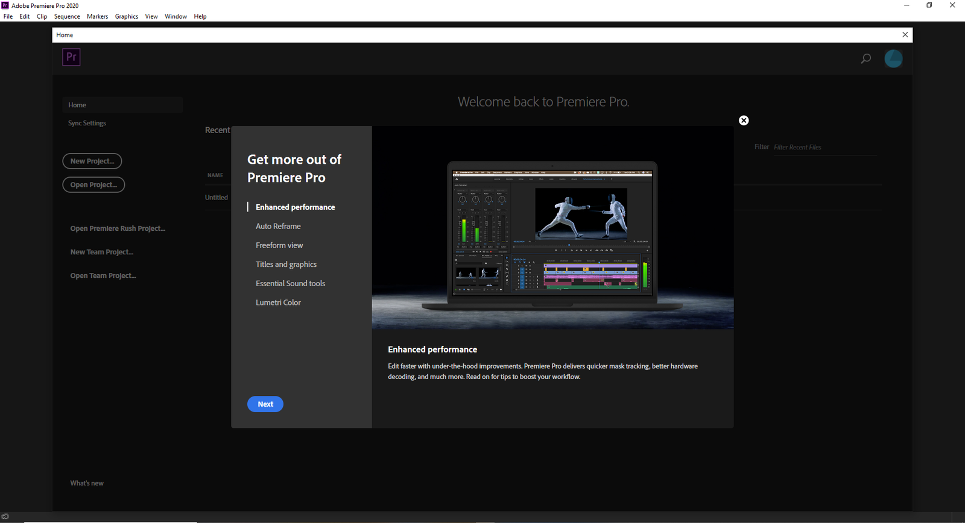The image size is (965, 523).
Task: Select Freeform view feature item
Action: [279, 245]
